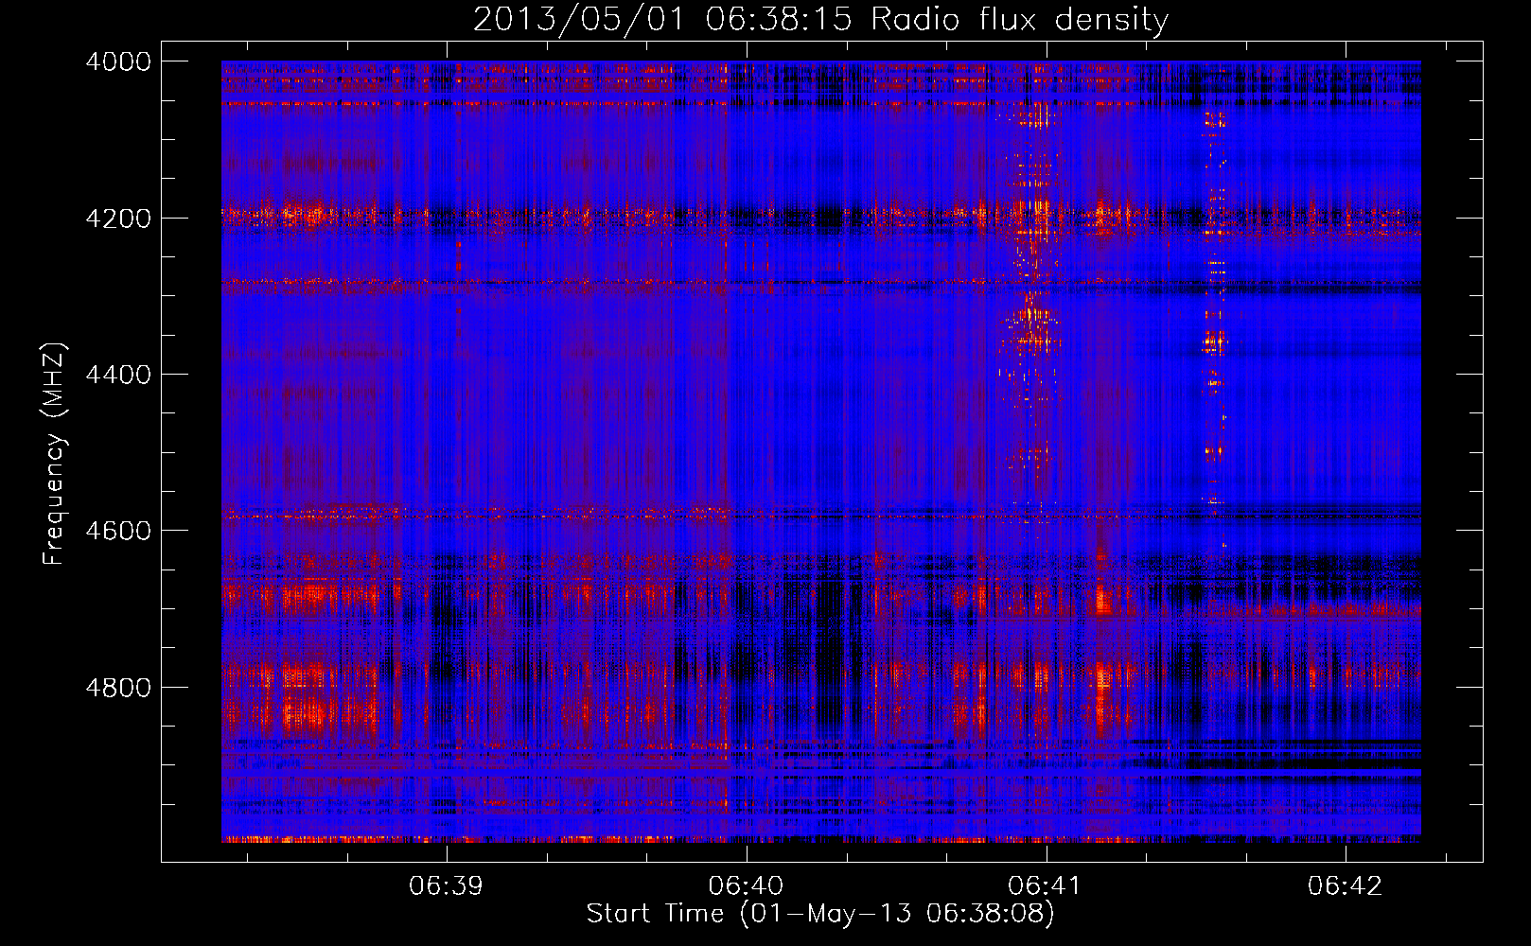Click the plot title '2013/05/01 06:38:15 Radio flux density'

(820, 19)
